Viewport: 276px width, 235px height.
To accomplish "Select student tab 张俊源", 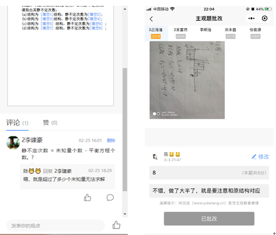I will 256,33.
